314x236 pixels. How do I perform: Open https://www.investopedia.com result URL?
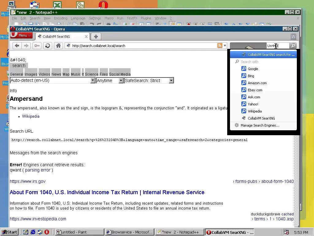[38, 219]
